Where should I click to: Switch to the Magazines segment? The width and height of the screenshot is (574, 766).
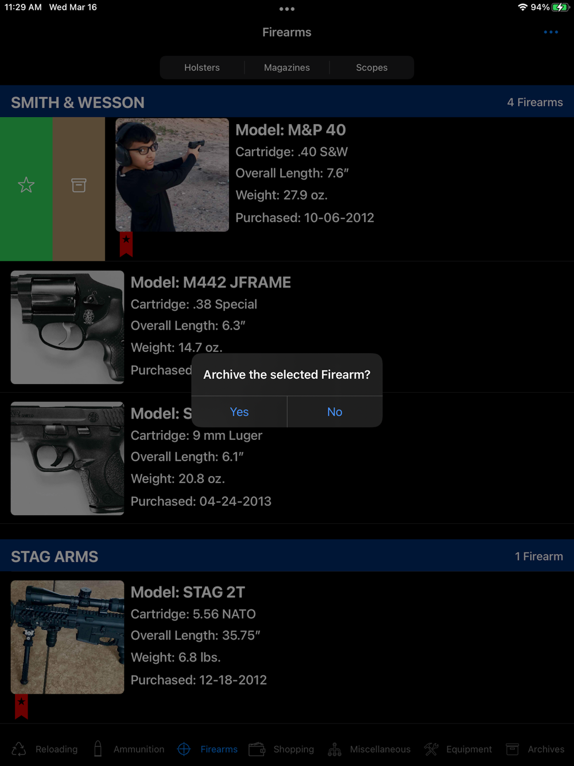tap(287, 67)
